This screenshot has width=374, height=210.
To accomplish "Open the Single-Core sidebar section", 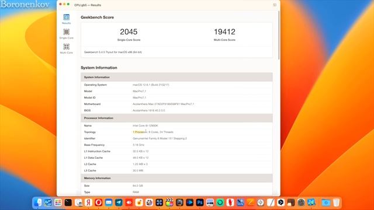I will coord(66,34).
